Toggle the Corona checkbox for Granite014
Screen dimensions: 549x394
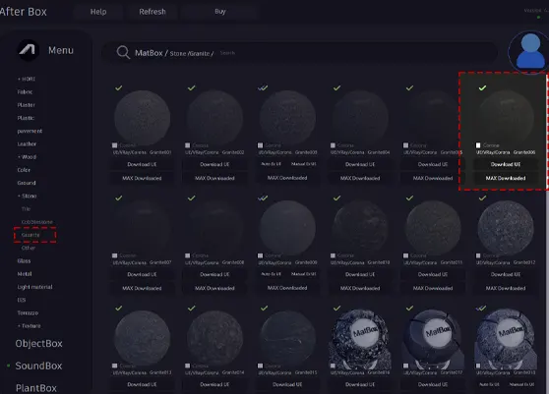tap(187, 366)
